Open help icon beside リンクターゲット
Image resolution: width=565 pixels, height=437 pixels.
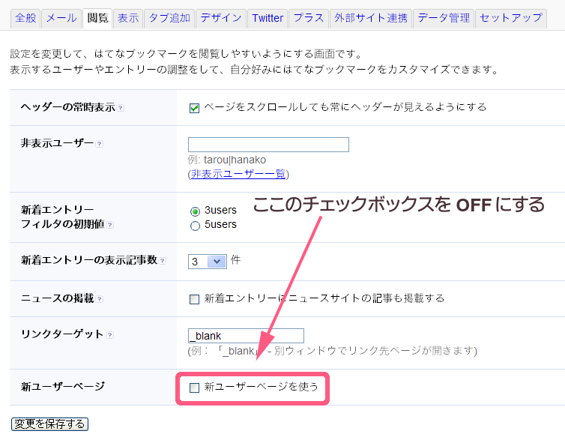110,335
